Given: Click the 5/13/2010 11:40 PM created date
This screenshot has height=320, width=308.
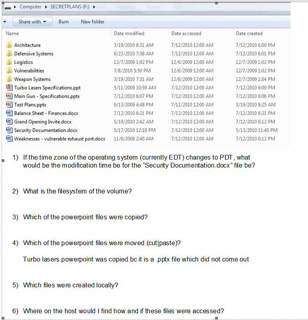Looking at the screenshot, I should coord(257,130).
